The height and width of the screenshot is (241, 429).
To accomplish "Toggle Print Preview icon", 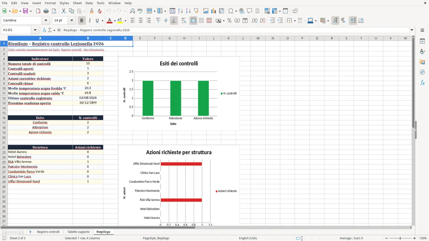I will (x=54, y=11).
